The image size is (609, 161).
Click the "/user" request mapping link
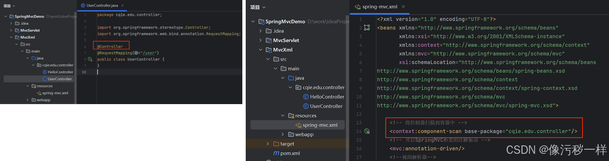pos(150,53)
